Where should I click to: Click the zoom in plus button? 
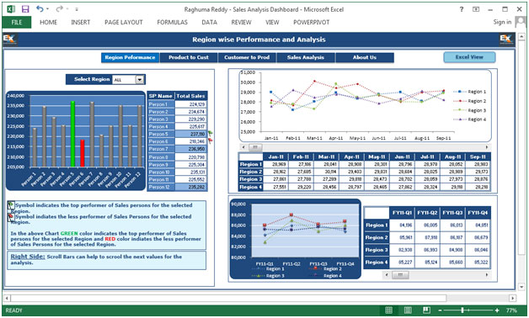point(497,310)
